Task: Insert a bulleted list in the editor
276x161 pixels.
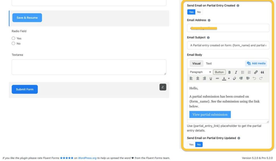Action: pos(243,72)
